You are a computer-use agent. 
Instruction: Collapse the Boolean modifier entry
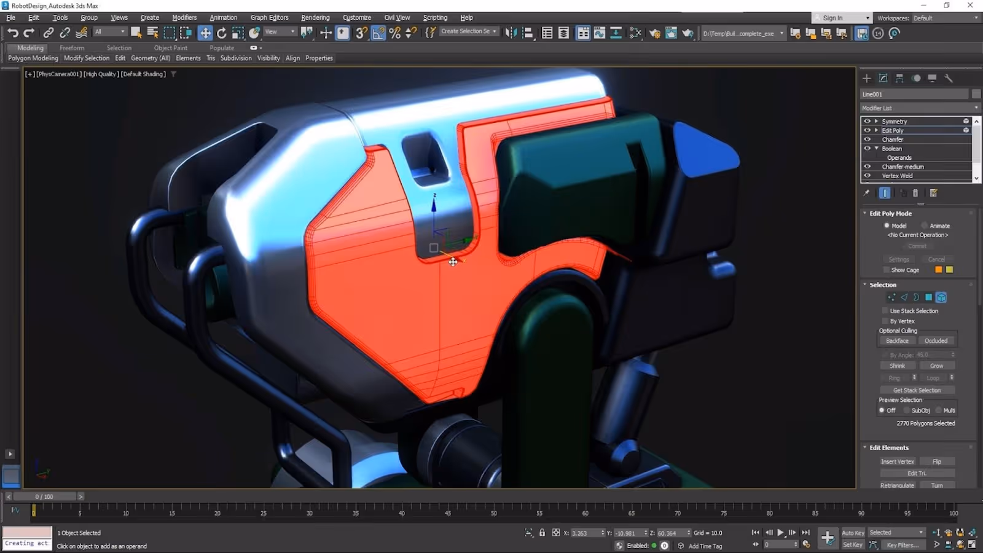tap(876, 148)
